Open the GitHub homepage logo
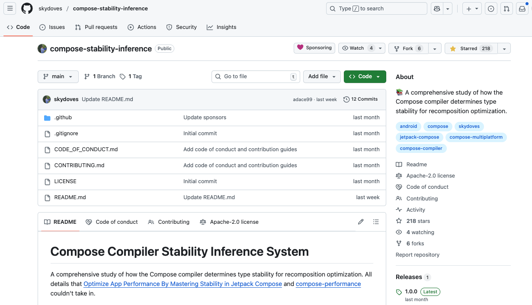The image size is (532, 305). 27,9
